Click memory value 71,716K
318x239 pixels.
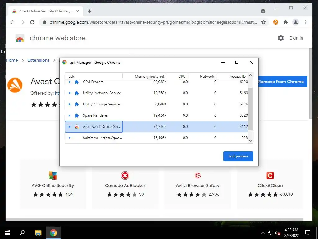click(160, 126)
